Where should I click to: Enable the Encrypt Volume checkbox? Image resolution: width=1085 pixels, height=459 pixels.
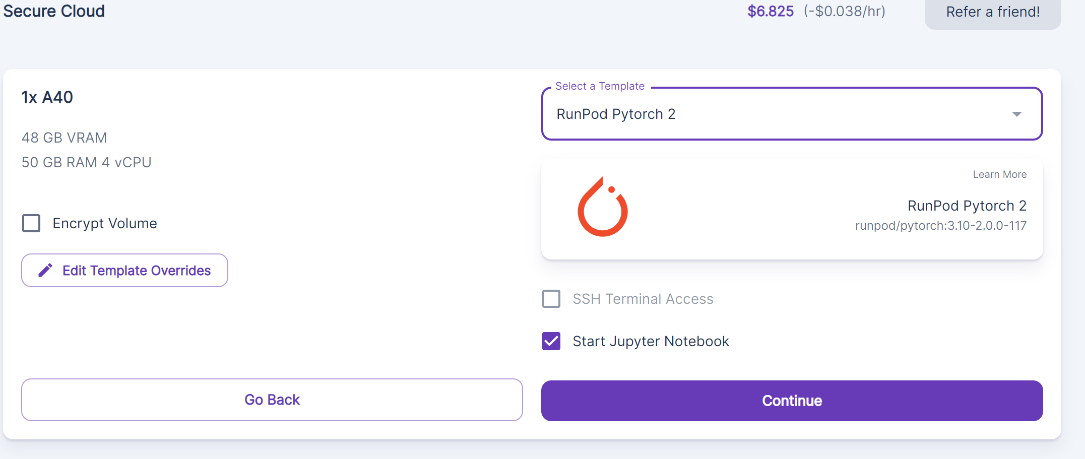31,223
